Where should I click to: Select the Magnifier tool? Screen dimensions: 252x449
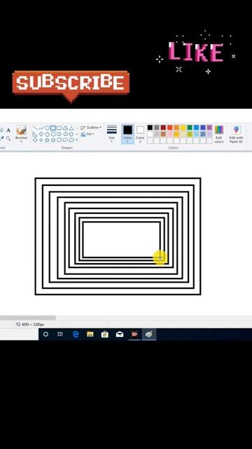coord(8,139)
